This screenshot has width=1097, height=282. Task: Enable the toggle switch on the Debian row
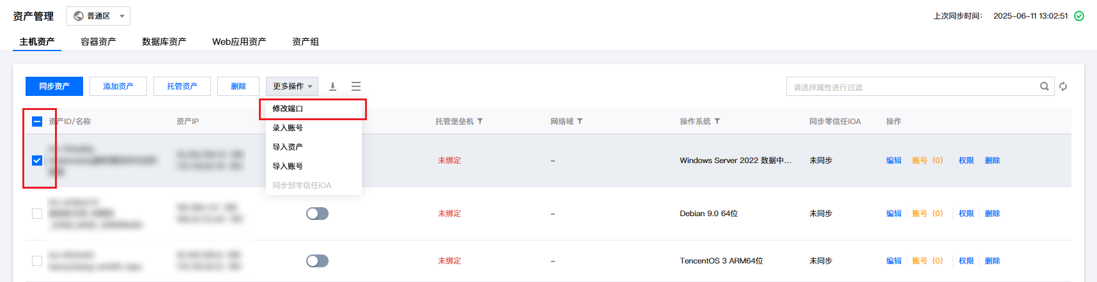pyautogui.click(x=317, y=214)
